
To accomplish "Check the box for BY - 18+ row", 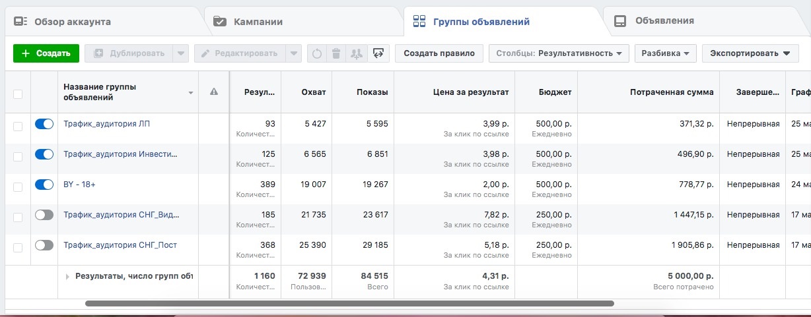I will click(x=18, y=187).
